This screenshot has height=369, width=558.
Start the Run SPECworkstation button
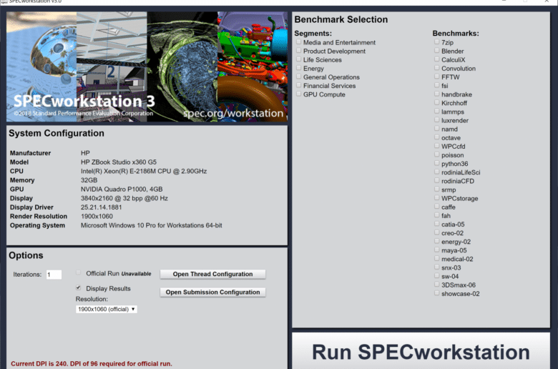[421, 351]
